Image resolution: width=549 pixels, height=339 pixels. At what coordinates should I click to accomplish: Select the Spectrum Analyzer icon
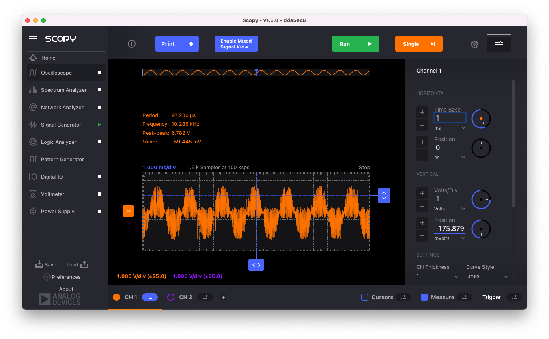point(33,90)
